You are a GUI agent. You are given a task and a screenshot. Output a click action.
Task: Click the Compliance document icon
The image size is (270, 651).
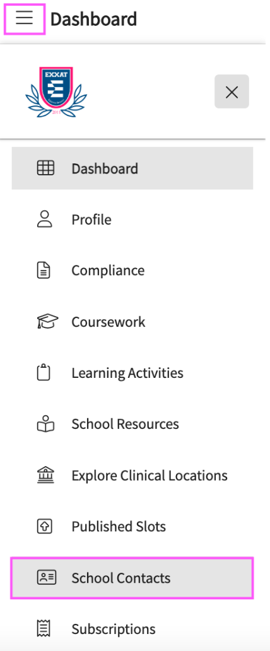pos(44,270)
